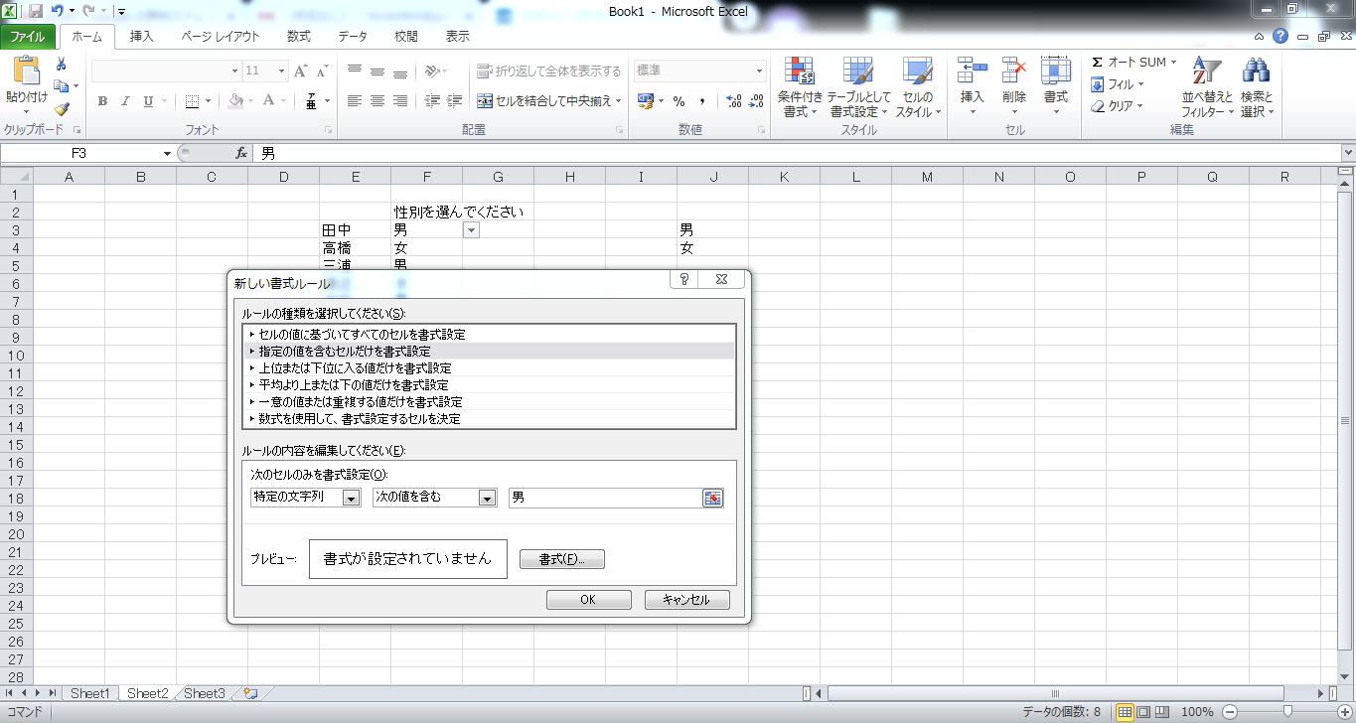Open the font name dropdown
This screenshot has height=723, width=1356.
point(235,72)
